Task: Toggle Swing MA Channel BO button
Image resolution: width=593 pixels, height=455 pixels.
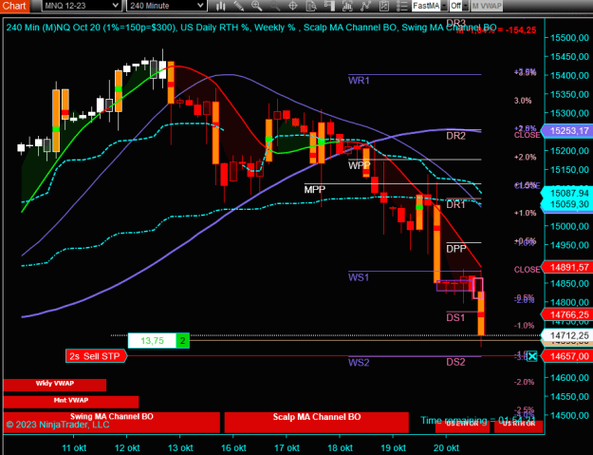Action: [112, 422]
